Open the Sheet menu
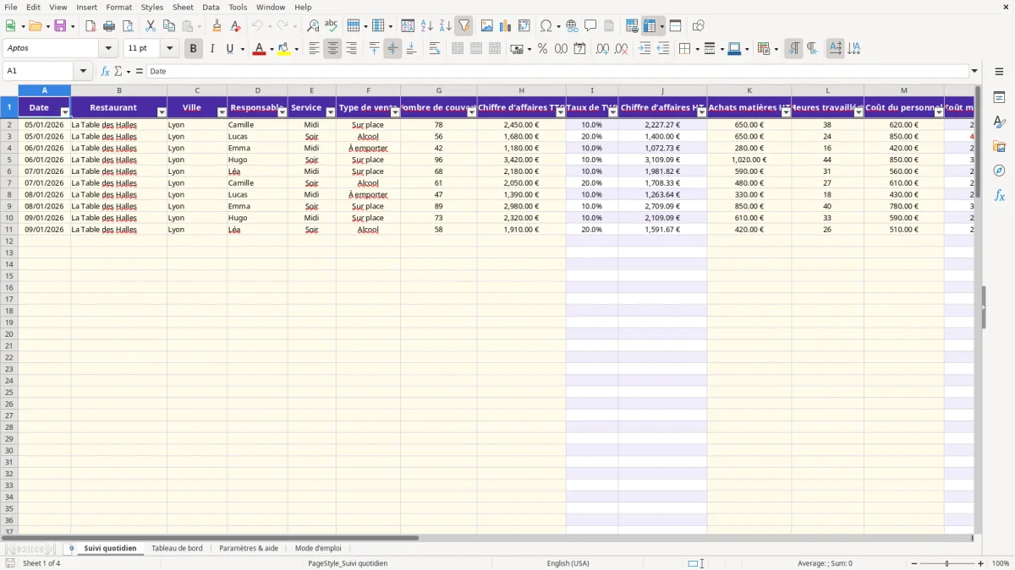Viewport: 1015px width, 570px height. click(x=183, y=7)
